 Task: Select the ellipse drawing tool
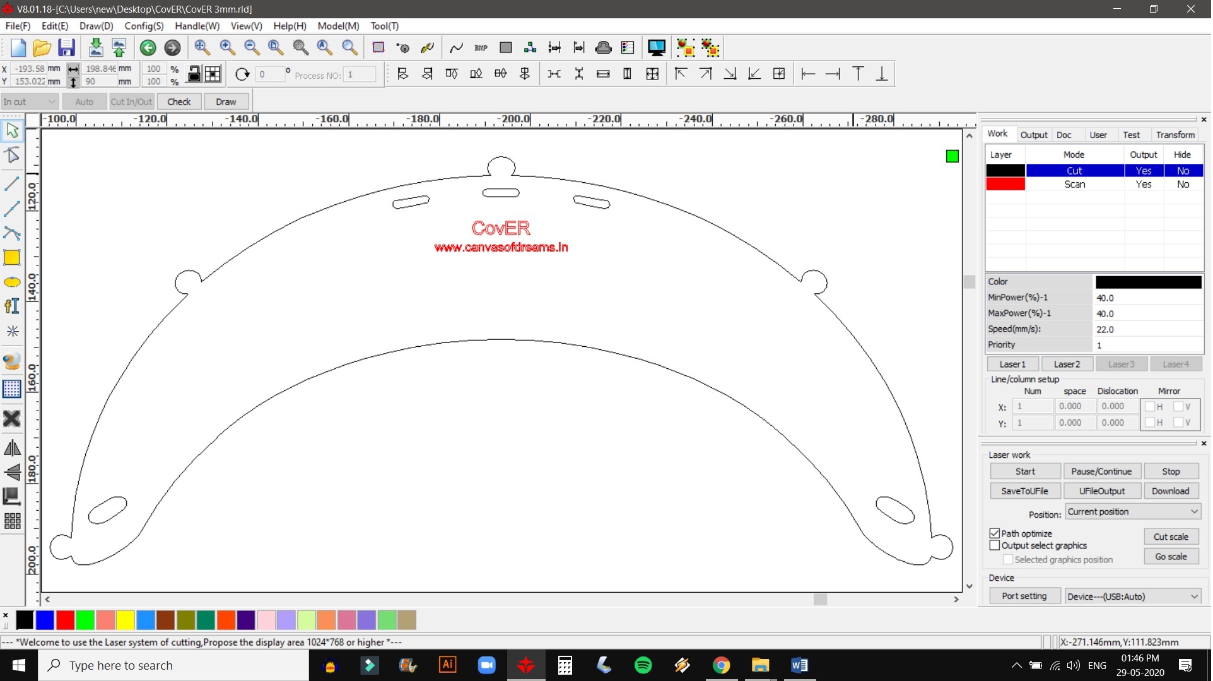point(12,282)
